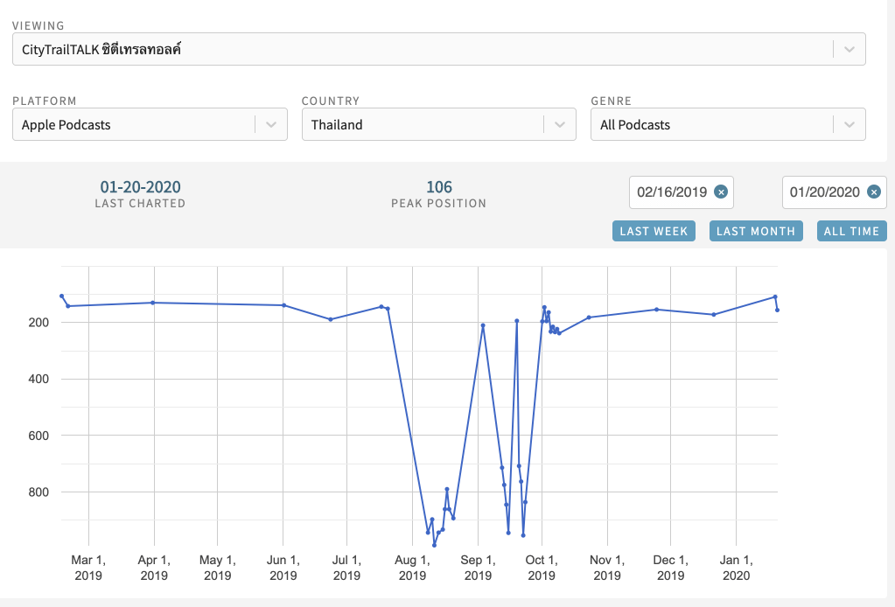Viewport: 895px width, 607px height.
Task: Click the early September peak data point
Action: coord(483,325)
